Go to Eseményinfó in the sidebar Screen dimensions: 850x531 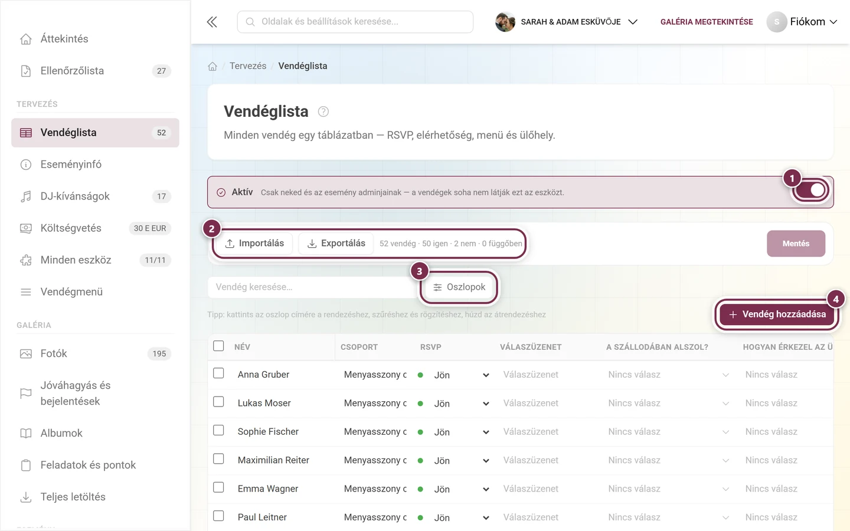95,165
